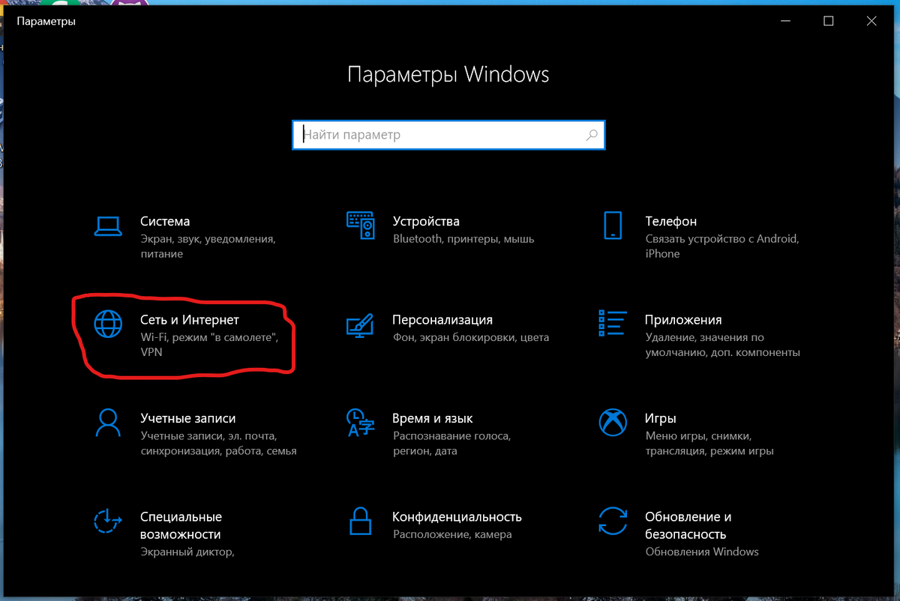This screenshot has width=900, height=601.
Task: Click the text Экран, звук, уведомления, питание
Action: click(x=208, y=247)
